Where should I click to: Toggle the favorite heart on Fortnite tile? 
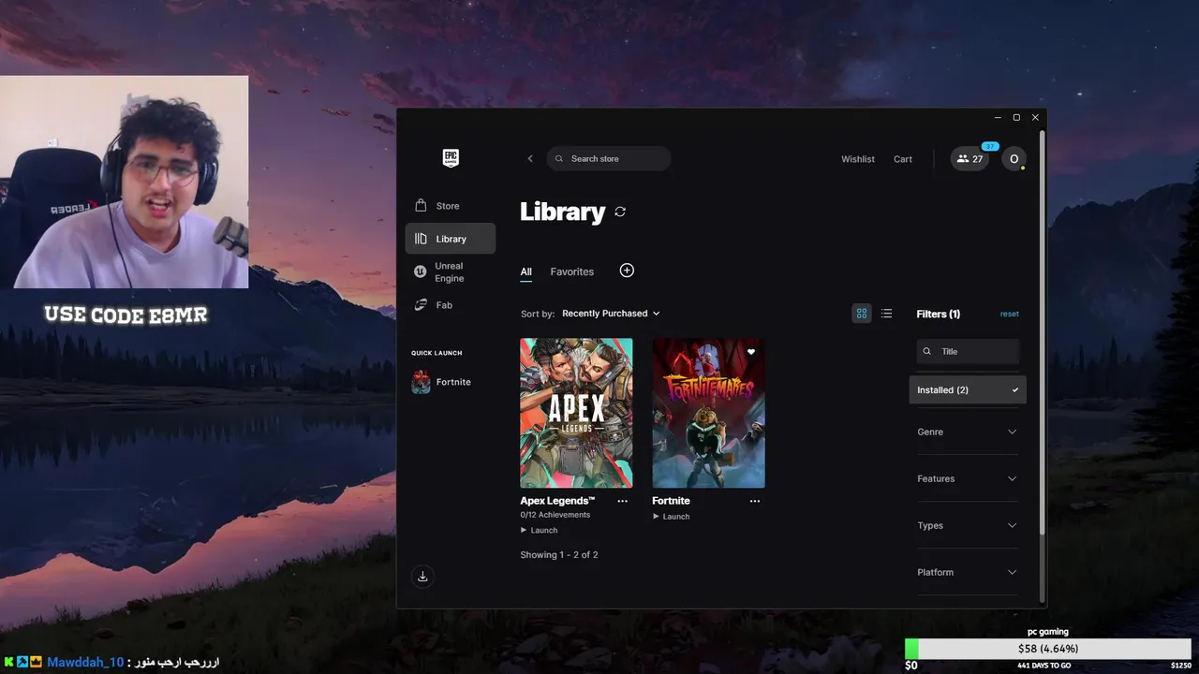[751, 352]
